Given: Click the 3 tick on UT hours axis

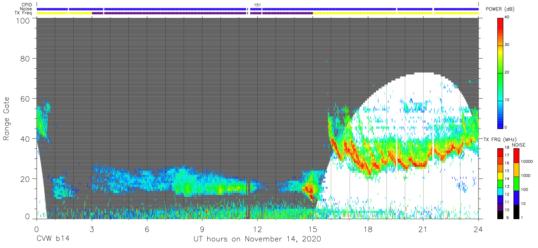Looking at the screenshot, I should coord(92,229).
